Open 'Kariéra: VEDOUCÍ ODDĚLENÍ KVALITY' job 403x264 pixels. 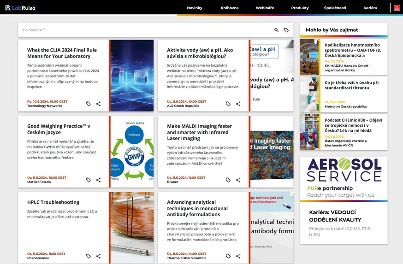tap(335, 216)
